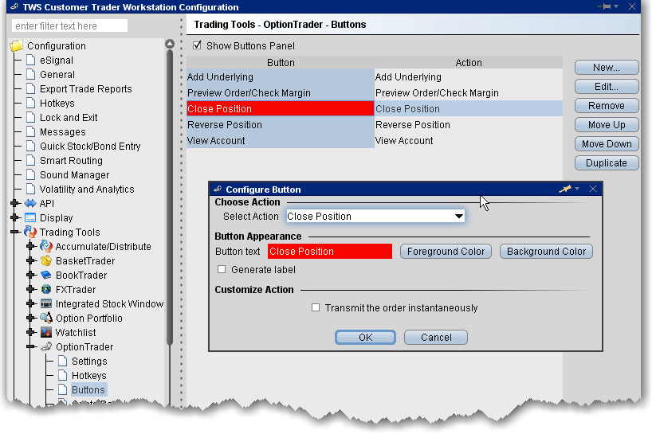Click the BasketTrader icon in the tree
This screenshot has width=652, height=434.
tap(46, 261)
